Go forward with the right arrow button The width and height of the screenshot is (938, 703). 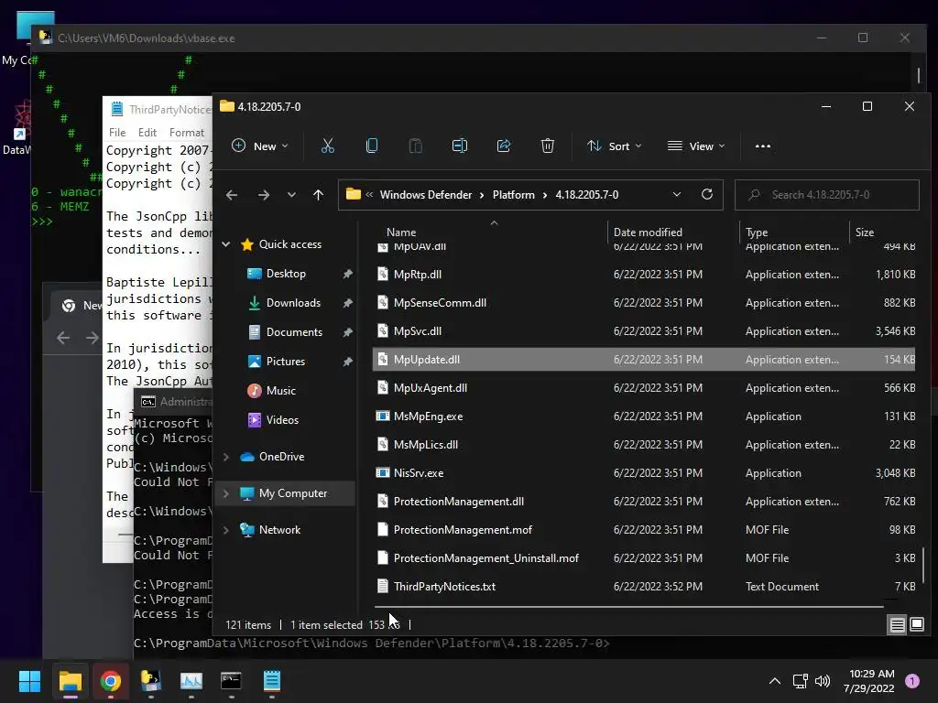tap(263, 195)
